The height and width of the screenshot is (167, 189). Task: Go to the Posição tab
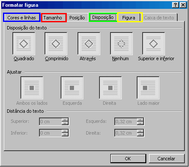(77, 18)
